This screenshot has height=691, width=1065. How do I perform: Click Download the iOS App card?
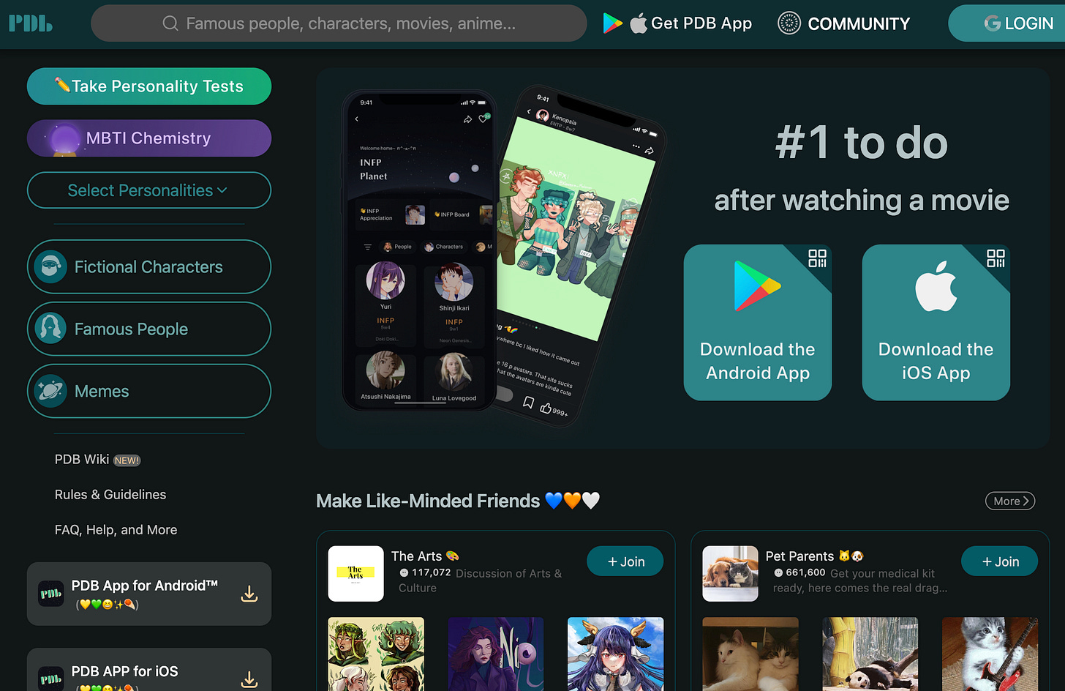[x=936, y=323]
